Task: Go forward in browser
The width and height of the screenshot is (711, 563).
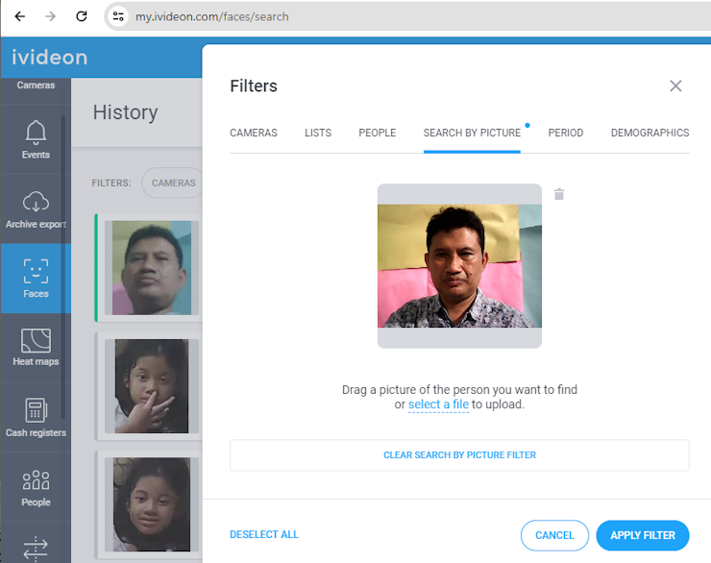Action: 50,16
